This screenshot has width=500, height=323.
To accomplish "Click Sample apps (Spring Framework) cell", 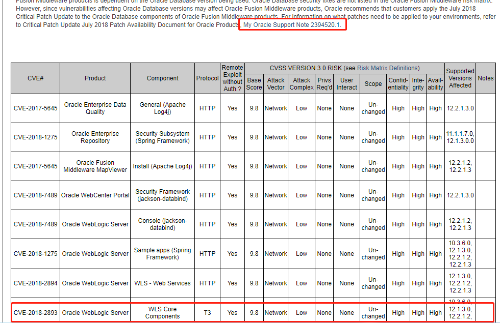I will [162, 254].
